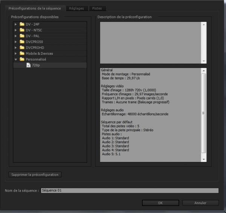Click the settings summary scroll-down arrow
The height and width of the screenshot is (213, 226).
tap(204, 159)
